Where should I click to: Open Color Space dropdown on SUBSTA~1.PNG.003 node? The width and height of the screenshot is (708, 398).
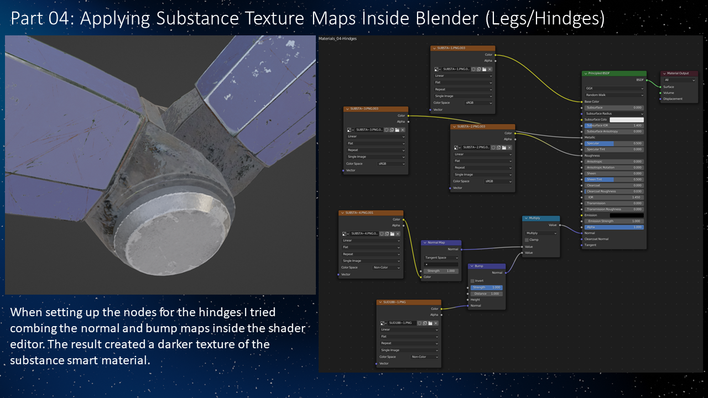click(x=478, y=103)
